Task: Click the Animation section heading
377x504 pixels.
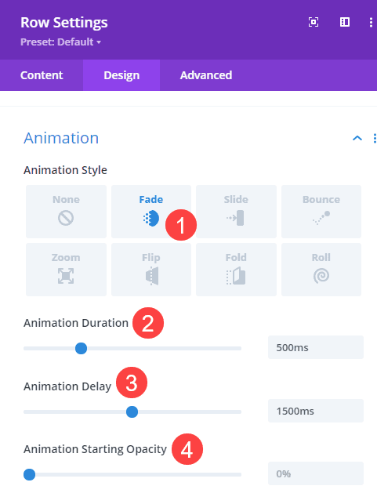Action: 61,138
